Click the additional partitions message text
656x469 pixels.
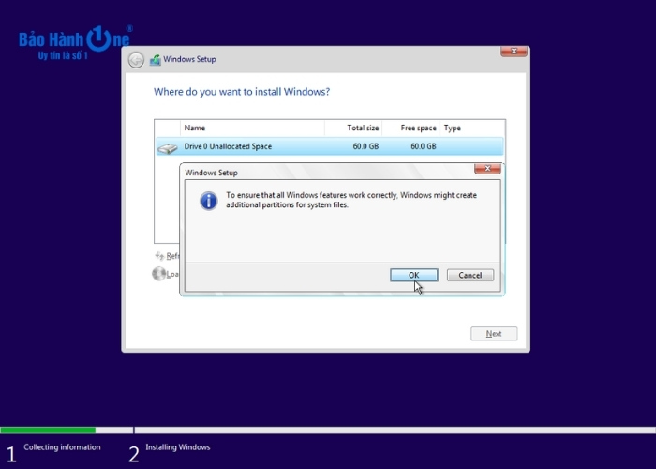[x=351, y=200]
